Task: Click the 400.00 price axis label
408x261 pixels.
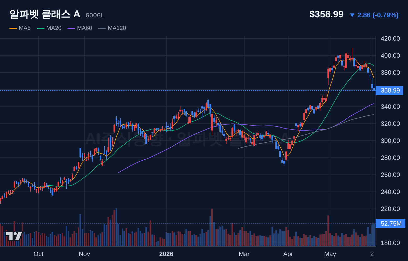Action: pos(390,56)
